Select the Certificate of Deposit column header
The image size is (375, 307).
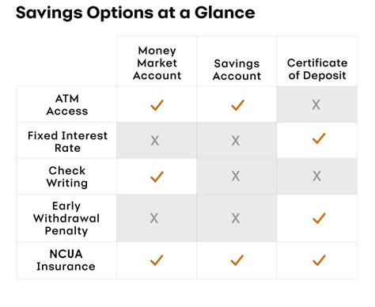tap(317, 69)
